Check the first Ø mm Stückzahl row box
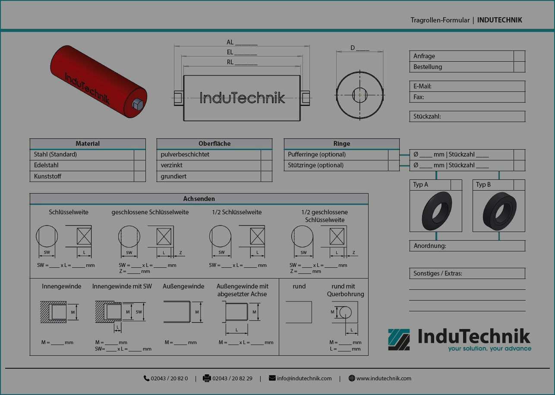This screenshot has width=555, height=395. 519,155
